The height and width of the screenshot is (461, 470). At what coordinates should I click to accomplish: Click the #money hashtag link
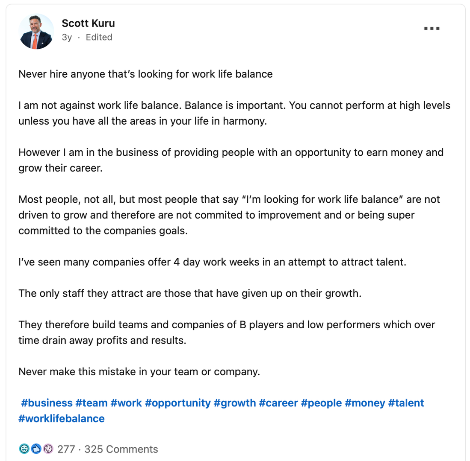365,403
